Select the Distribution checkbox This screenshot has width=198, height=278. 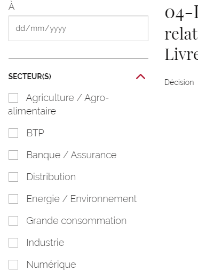(13, 177)
